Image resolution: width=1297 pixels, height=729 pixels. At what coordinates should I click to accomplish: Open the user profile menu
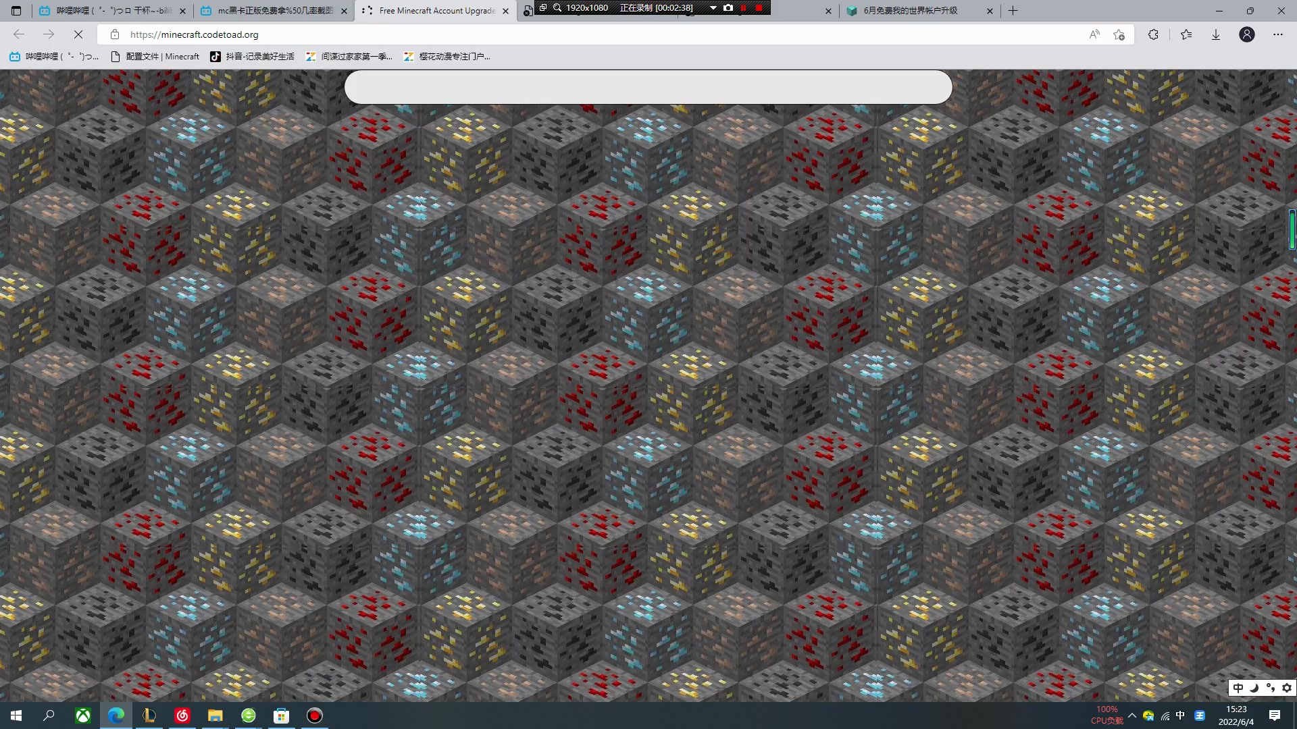click(x=1247, y=34)
